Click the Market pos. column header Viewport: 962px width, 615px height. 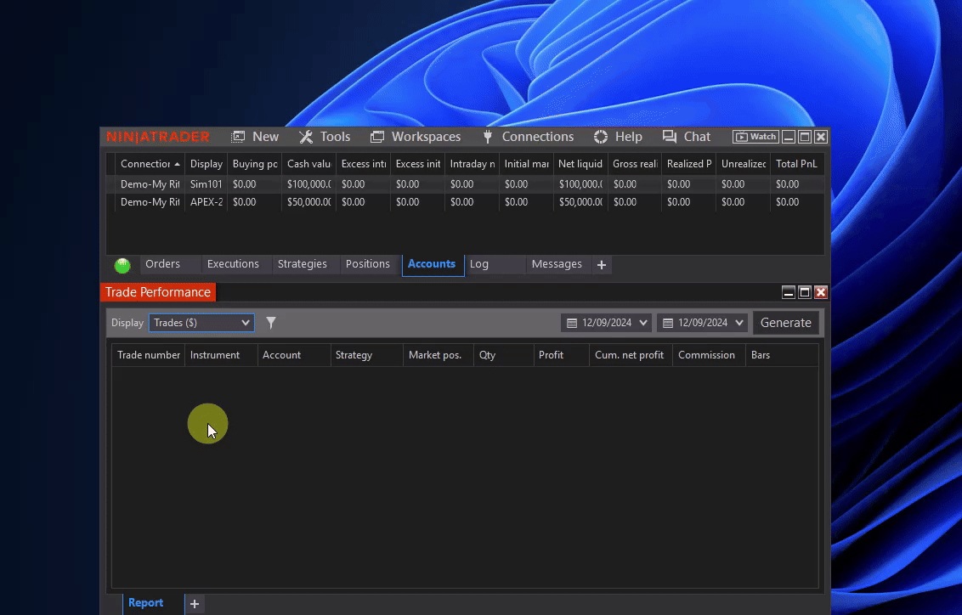pyautogui.click(x=438, y=355)
